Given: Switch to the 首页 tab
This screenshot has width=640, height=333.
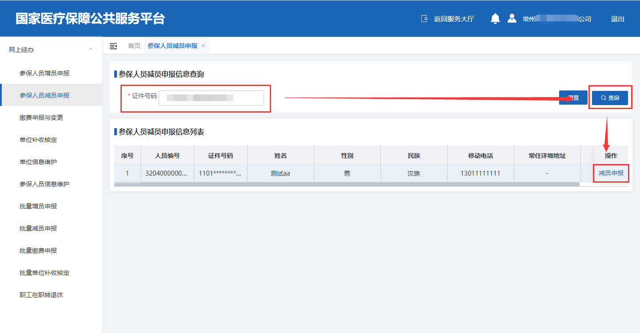Looking at the screenshot, I should (134, 46).
